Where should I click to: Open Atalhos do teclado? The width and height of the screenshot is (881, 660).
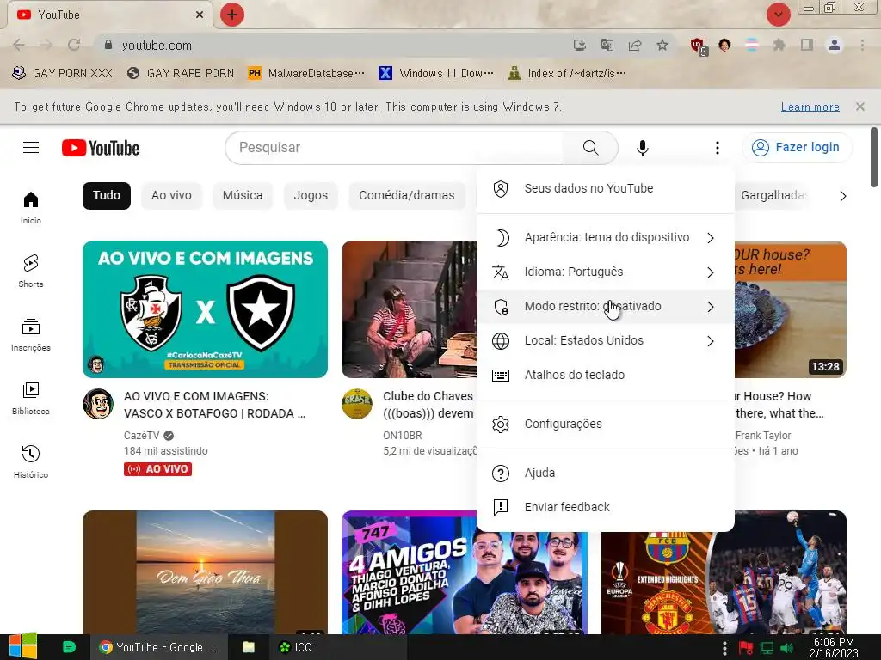(x=605, y=375)
